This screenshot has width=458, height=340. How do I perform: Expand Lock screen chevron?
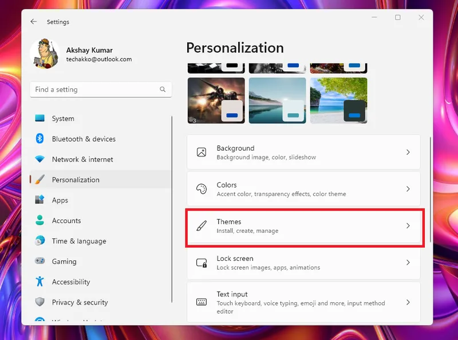coord(408,263)
